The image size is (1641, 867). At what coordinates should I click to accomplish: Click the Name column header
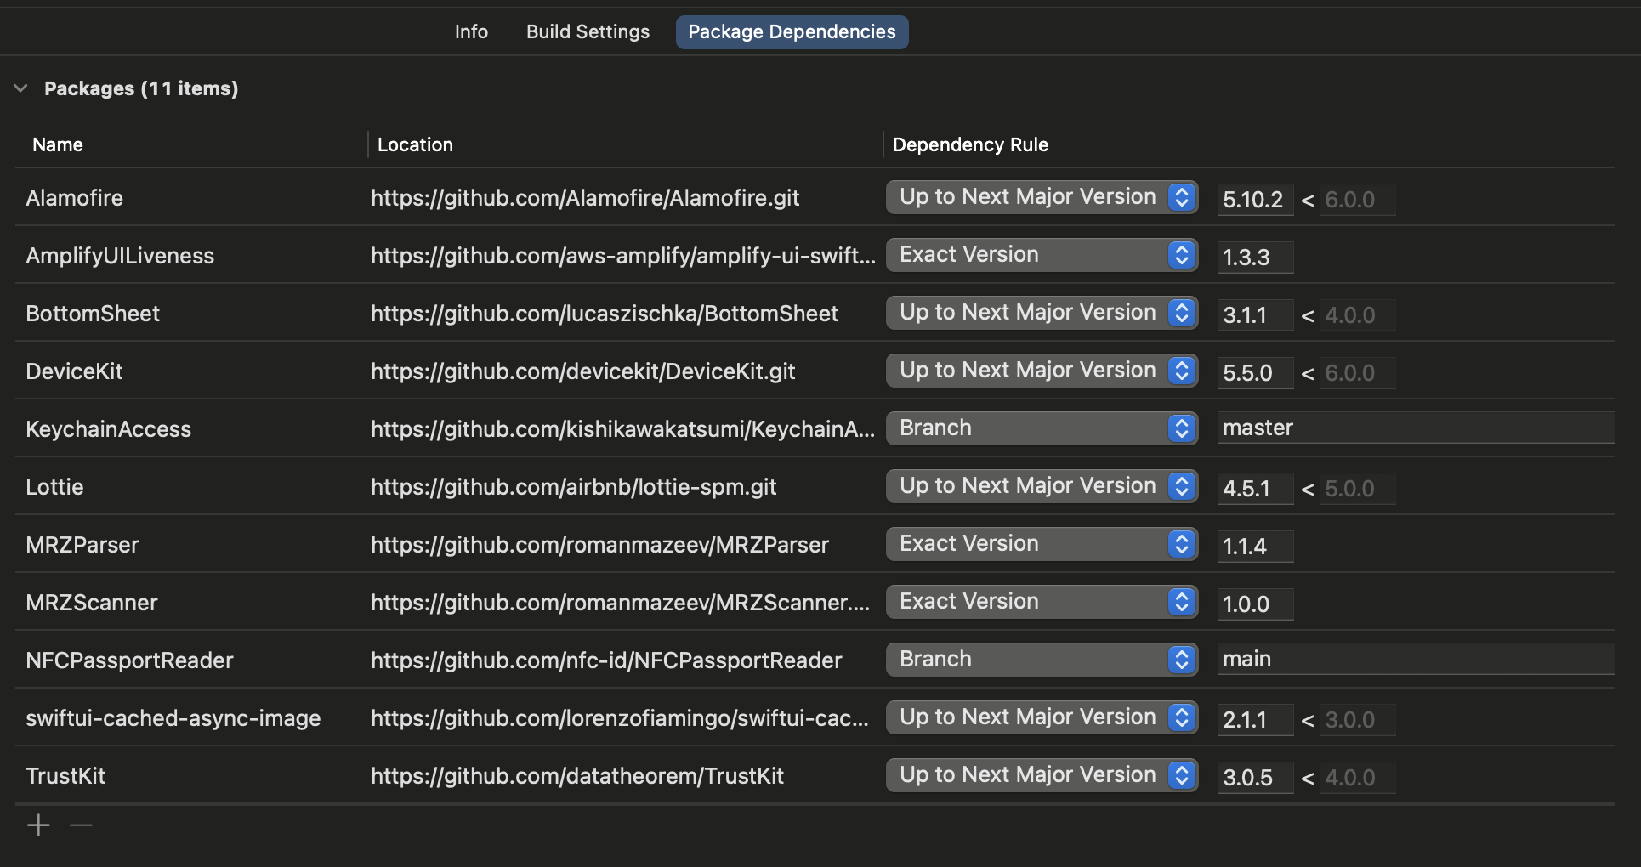[x=58, y=144]
